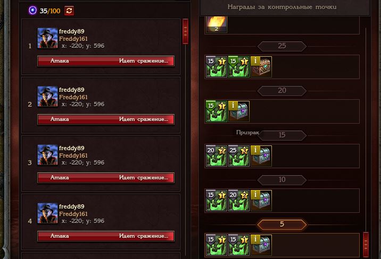Select the highlighted checkpoint 5 marker
The image size is (381, 259).
tap(282, 224)
